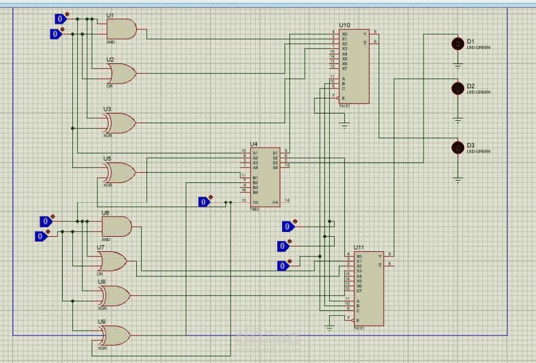Toggle the logic state connected to C0 of U4

[204, 202]
